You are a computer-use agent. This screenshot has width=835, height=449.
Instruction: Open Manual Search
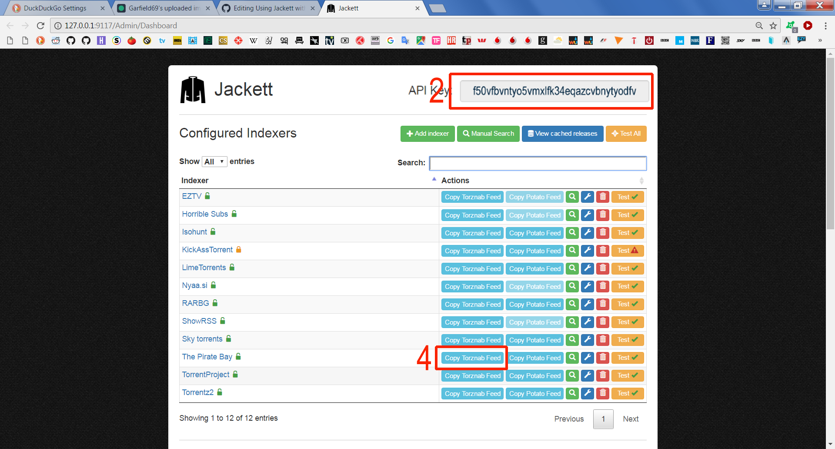488,134
